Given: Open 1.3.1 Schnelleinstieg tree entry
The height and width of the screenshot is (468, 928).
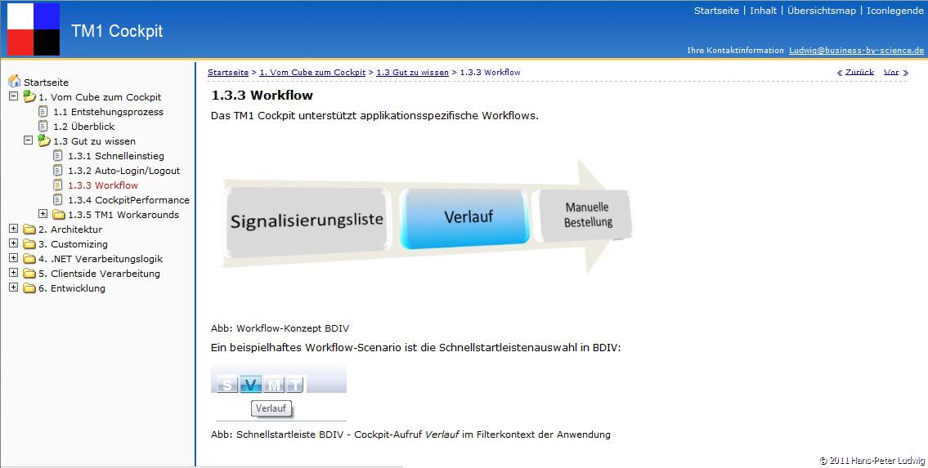Looking at the screenshot, I should click(116, 156).
